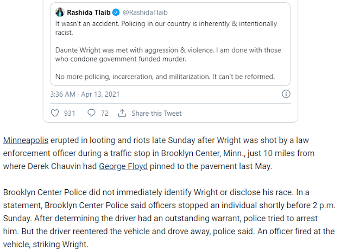Click the reply speech bubble icon
This screenshot has width=347, height=250.
click(91, 113)
